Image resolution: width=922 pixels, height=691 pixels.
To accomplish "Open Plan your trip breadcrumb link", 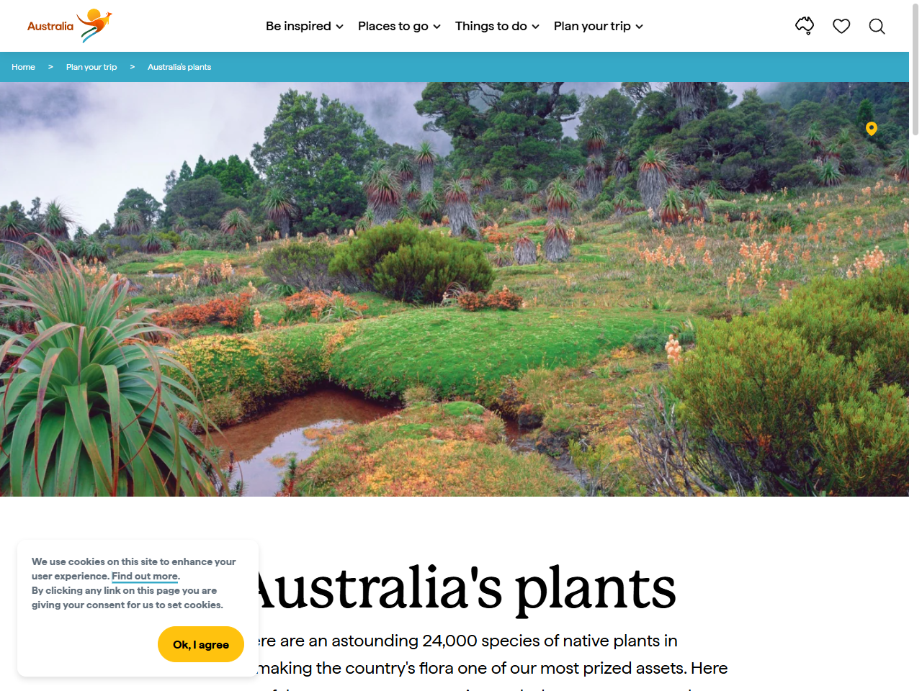I will 91,66.
